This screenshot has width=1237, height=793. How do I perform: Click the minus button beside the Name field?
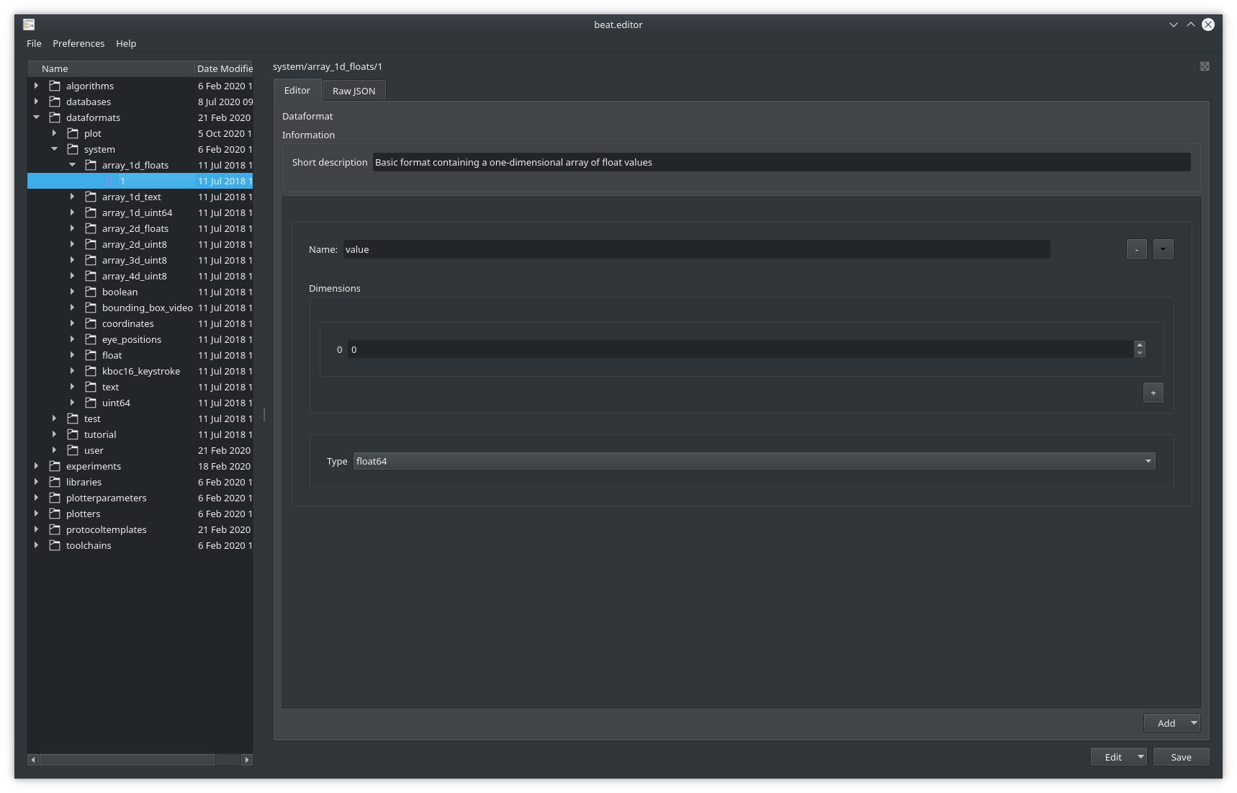[1135, 249]
